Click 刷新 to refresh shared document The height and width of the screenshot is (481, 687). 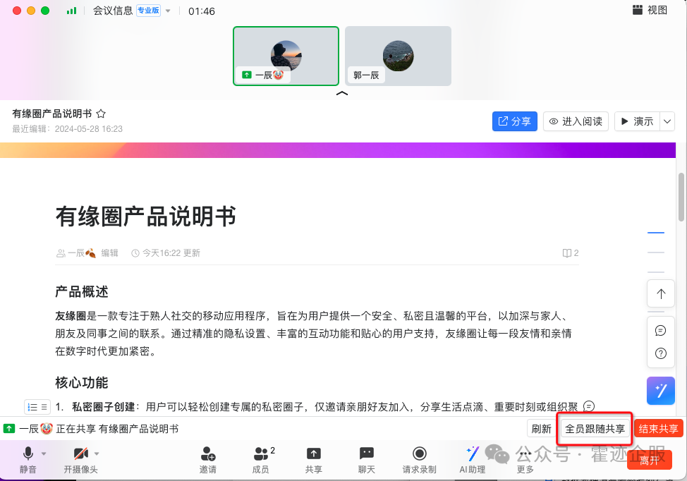tap(541, 429)
